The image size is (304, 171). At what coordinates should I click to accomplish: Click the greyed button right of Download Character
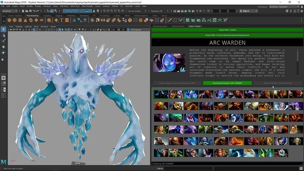(x=277, y=83)
